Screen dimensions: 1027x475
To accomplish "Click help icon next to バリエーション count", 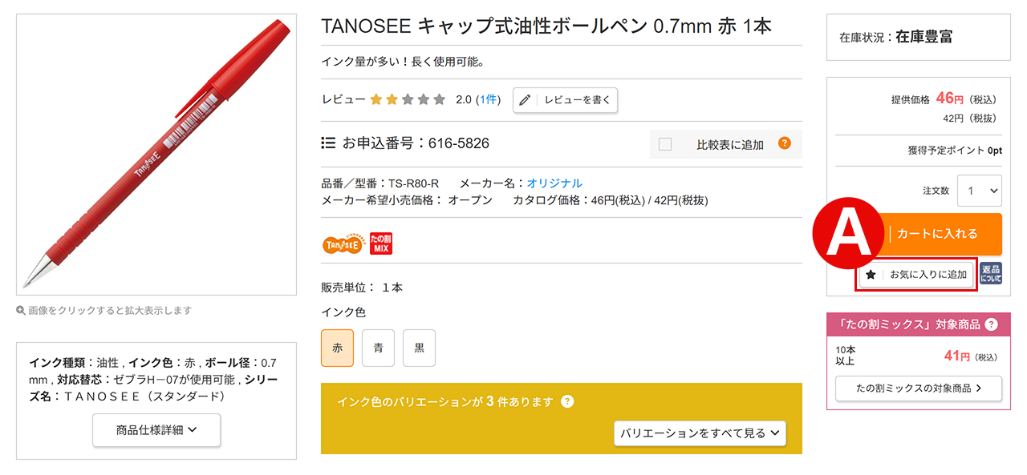I will 567,401.
